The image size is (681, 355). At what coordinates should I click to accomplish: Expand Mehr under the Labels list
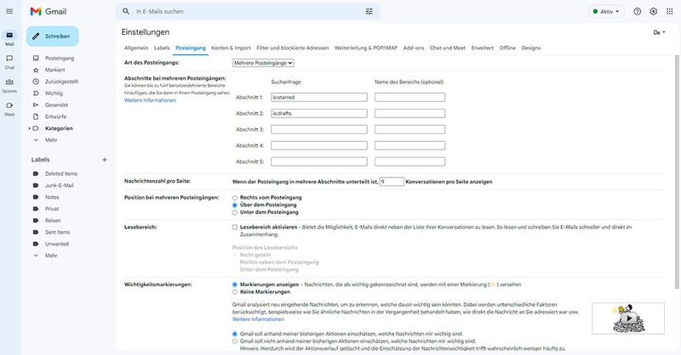[51, 256]
